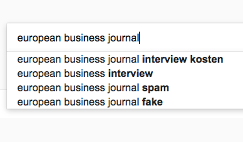
Task: Click the bold word 'spam'
Action: pyautogui.click(x=155, y=88)
